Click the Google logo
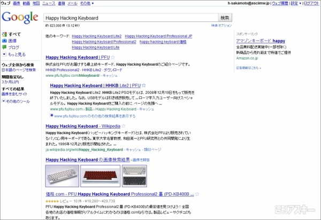 pyautogui.click(x=20, y=18)
